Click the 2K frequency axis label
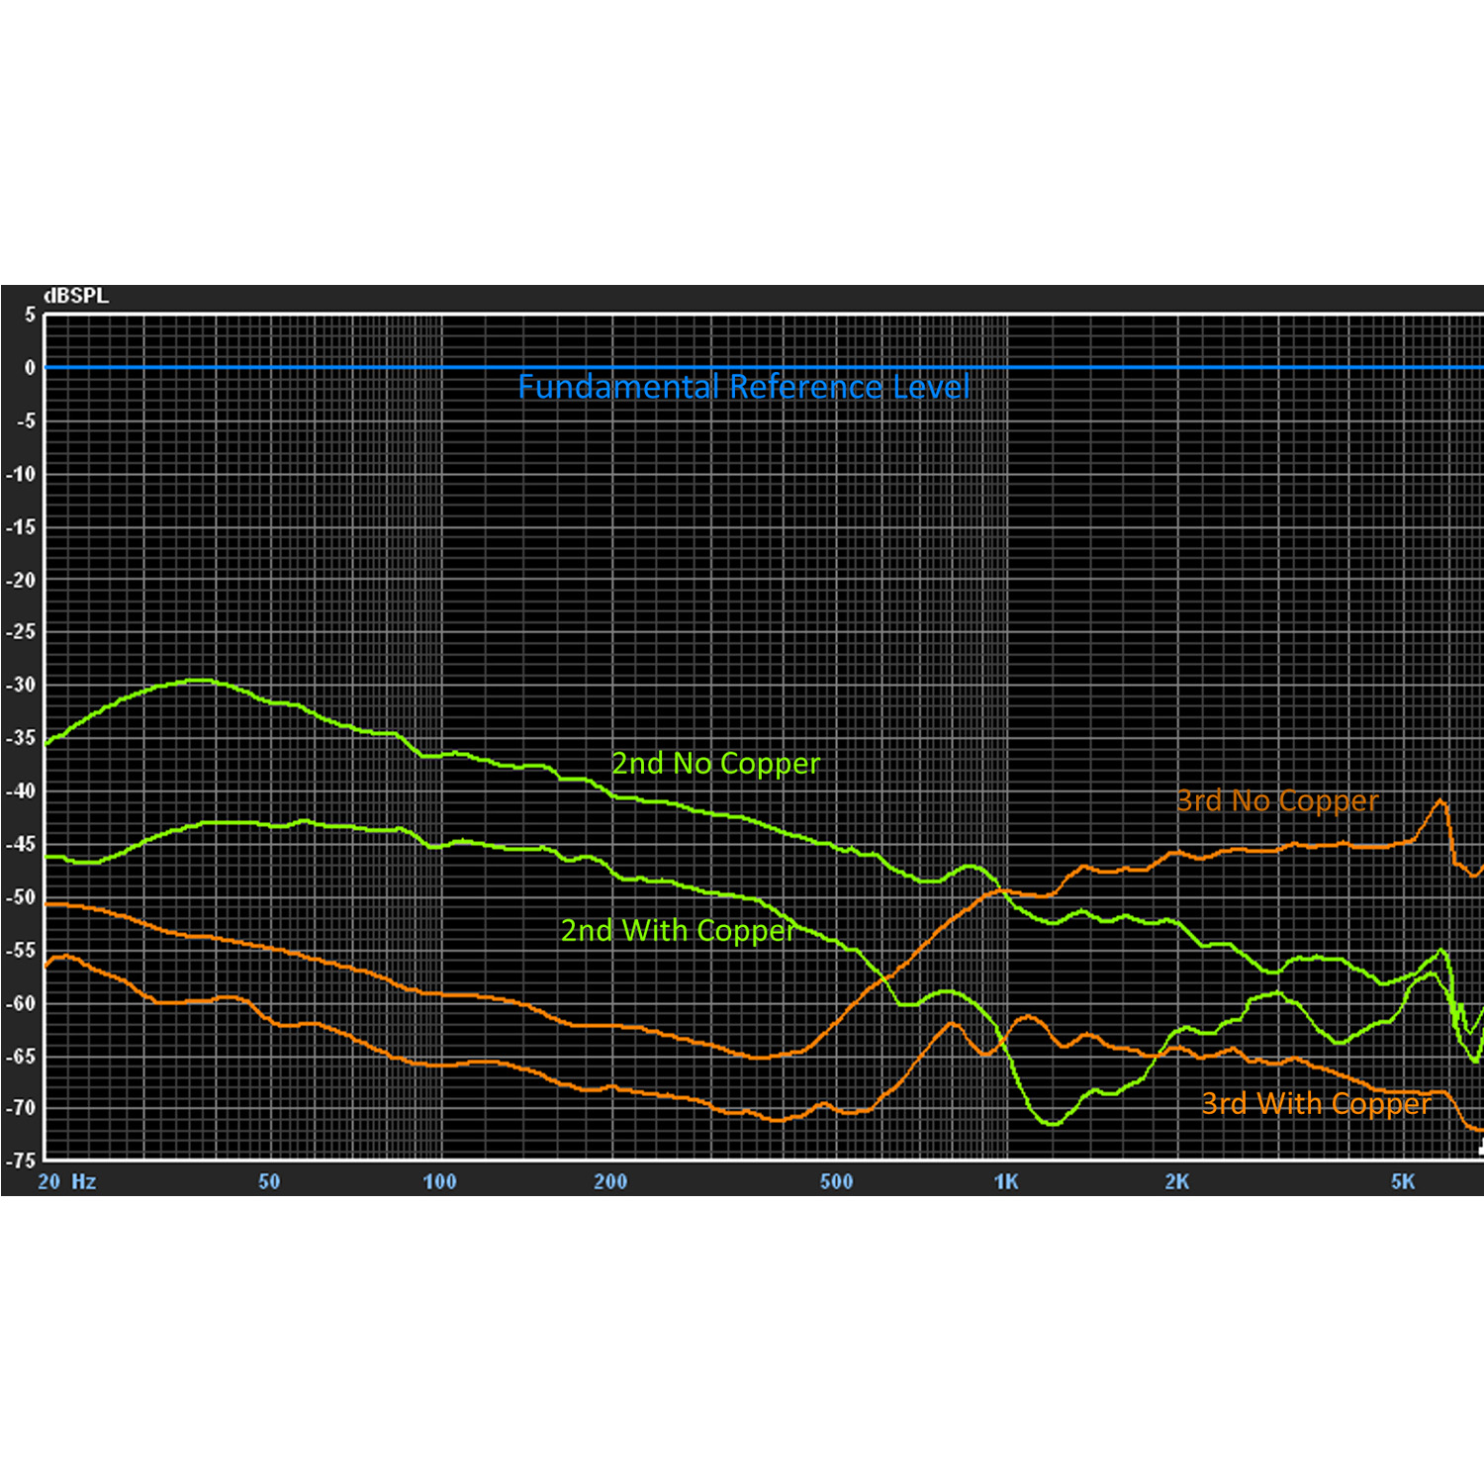1484x1484 pixels. pyautogui.click(x=1177, y=1181)
